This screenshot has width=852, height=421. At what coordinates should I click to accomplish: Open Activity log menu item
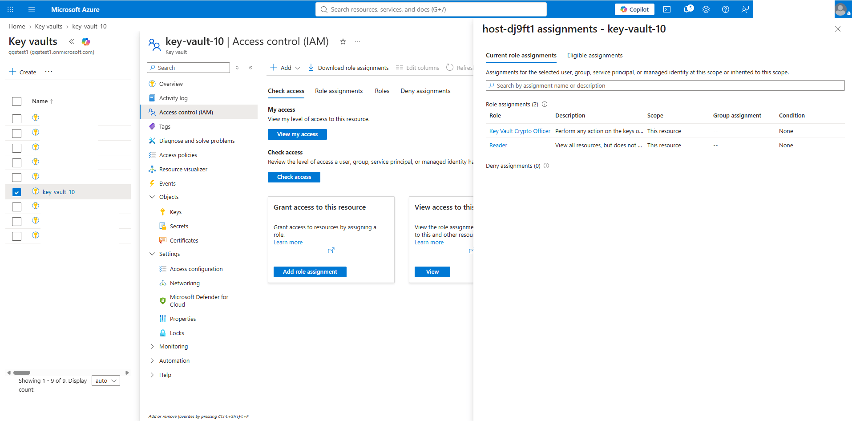[174, 98]
